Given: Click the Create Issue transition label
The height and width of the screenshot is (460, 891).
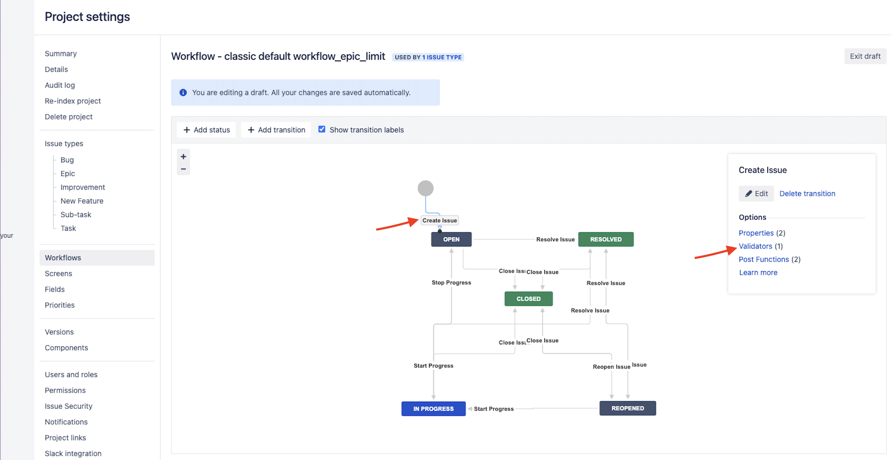Looking at the screenshot, I should pyautogui.click(x=439, y=220).
